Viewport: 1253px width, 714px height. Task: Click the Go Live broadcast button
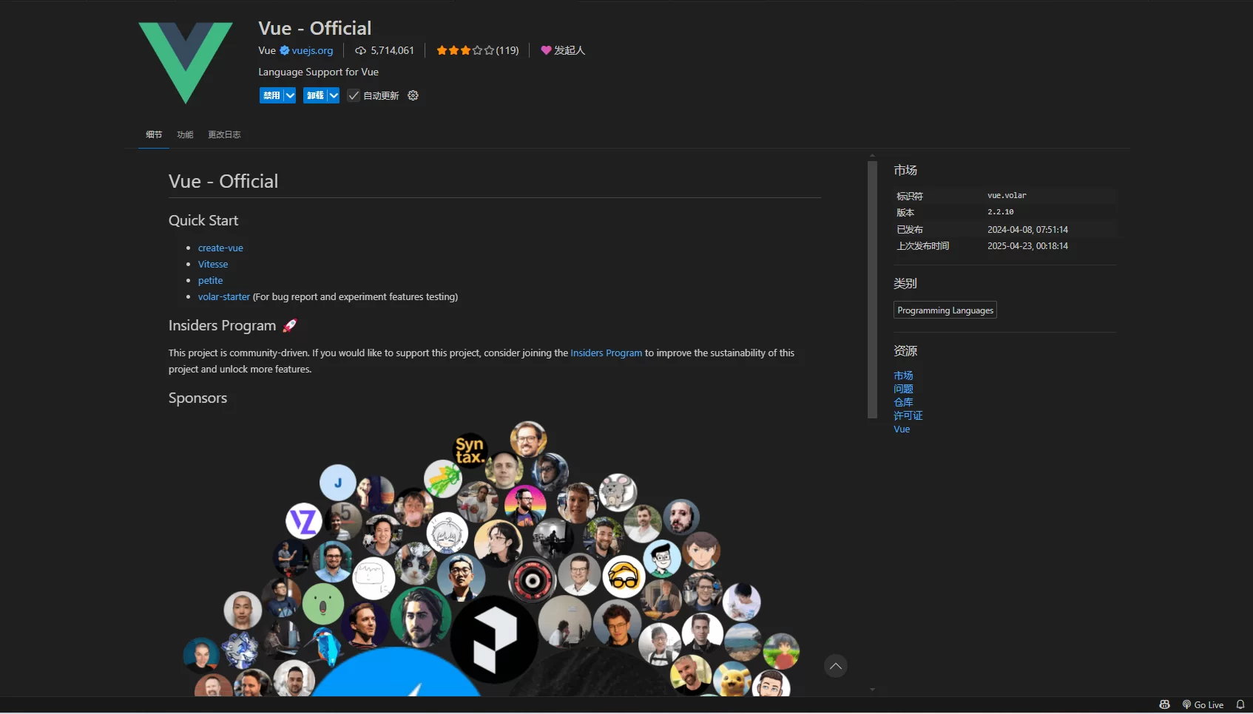tap(1203, 704)
